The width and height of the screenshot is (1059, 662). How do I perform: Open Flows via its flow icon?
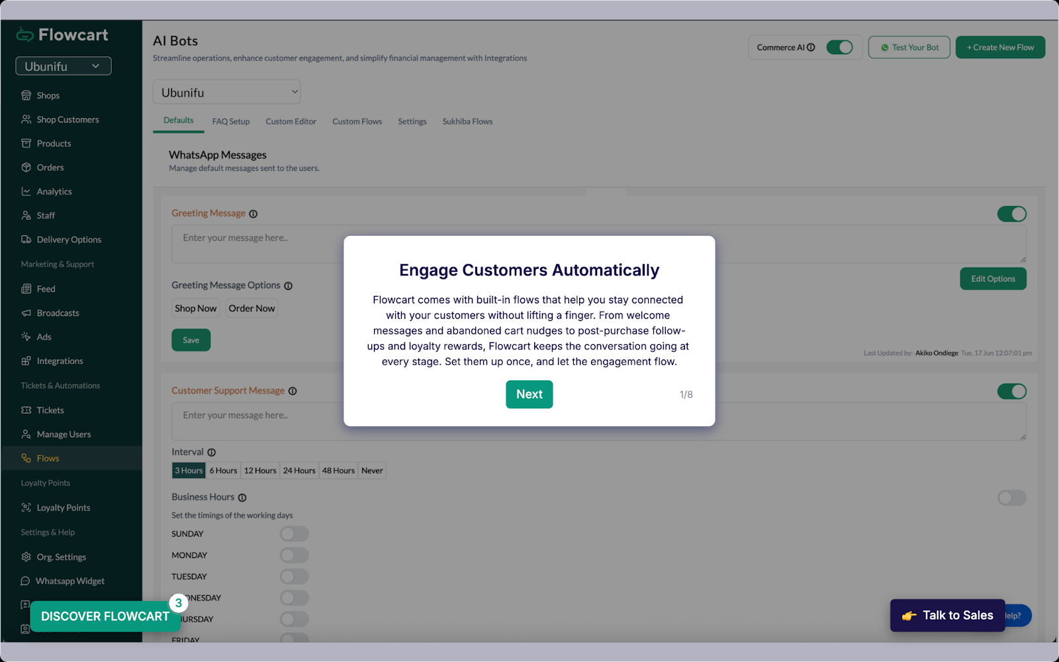click(26, 458)
